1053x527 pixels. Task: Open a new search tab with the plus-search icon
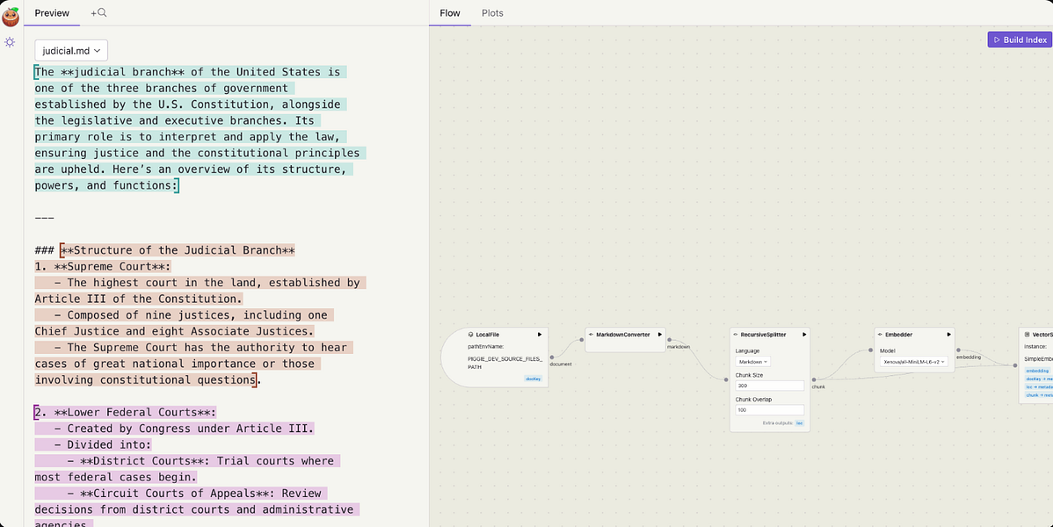click(x=98, y=13)
